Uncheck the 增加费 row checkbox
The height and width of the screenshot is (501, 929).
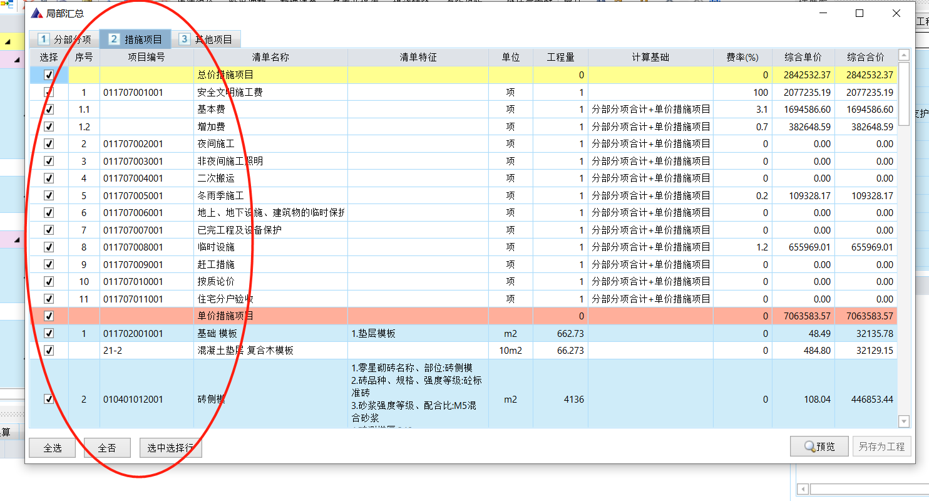[x=49, y=127]
